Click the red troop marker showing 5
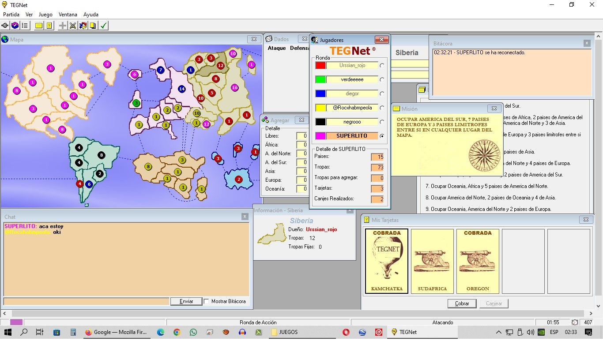Viewport: 603px width, 341px height. 212,93
